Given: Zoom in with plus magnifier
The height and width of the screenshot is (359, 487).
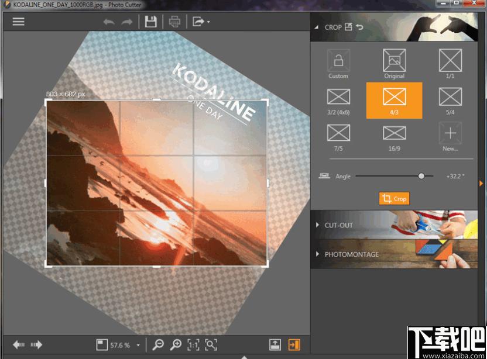Looking at the screenshot, I should click(176, 345).
